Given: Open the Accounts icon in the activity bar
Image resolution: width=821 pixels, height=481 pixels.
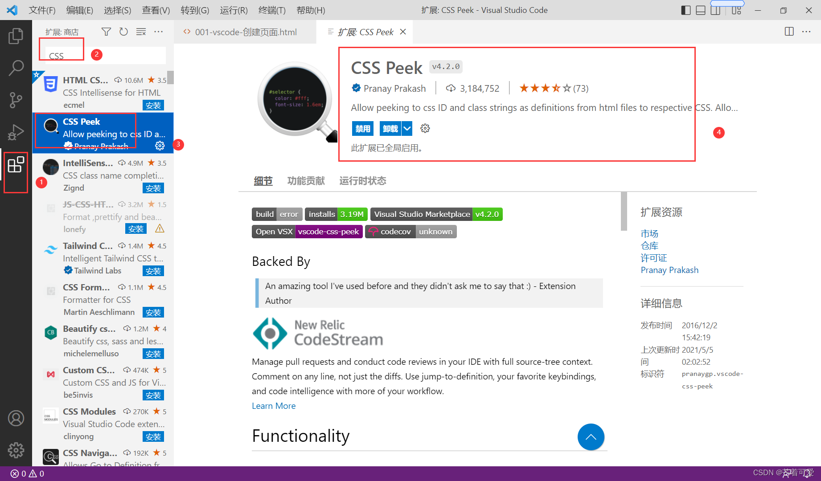Looking at the screenshot, I should 16,418.
